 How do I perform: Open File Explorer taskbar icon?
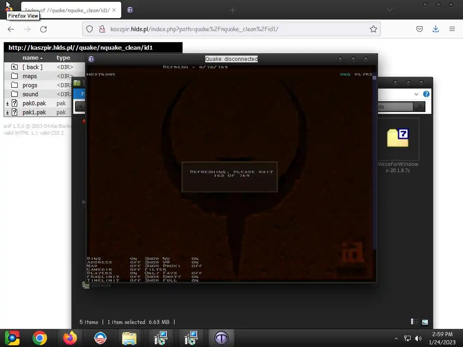[129, 338]
